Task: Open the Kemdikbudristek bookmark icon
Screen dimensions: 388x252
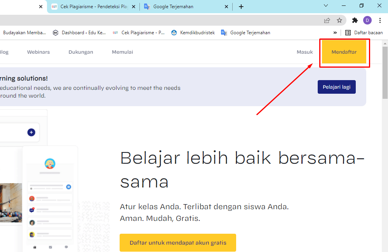Action: click(x=174, y=33)
